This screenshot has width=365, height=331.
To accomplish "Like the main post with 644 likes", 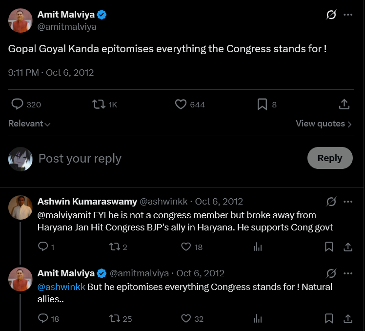I will coord(190,104).
